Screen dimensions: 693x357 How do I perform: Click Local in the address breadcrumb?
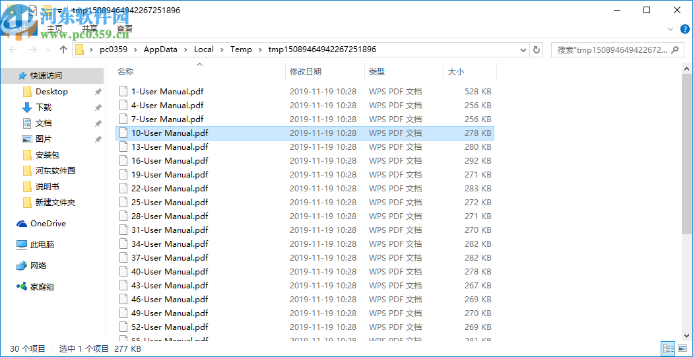coord(204,49)
